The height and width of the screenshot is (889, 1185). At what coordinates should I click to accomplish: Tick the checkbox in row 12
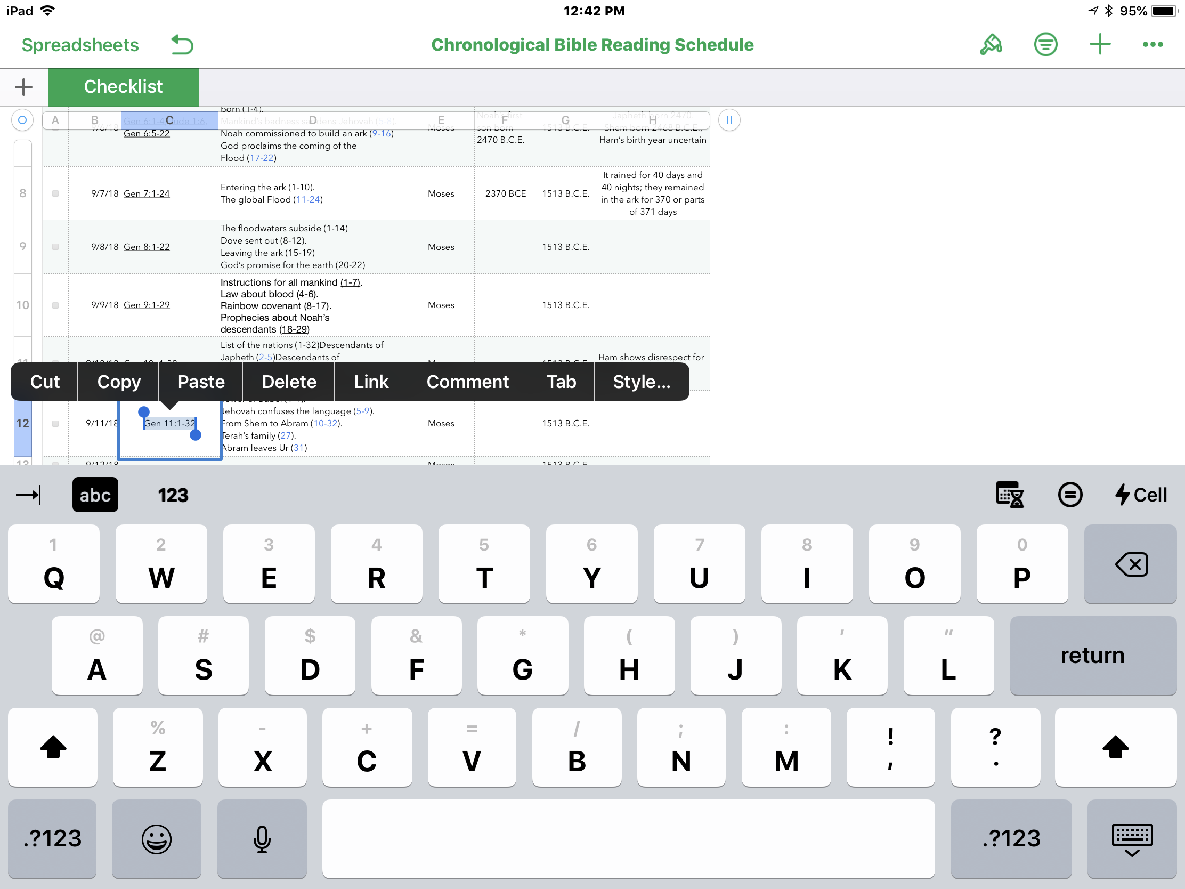point(55,424)
